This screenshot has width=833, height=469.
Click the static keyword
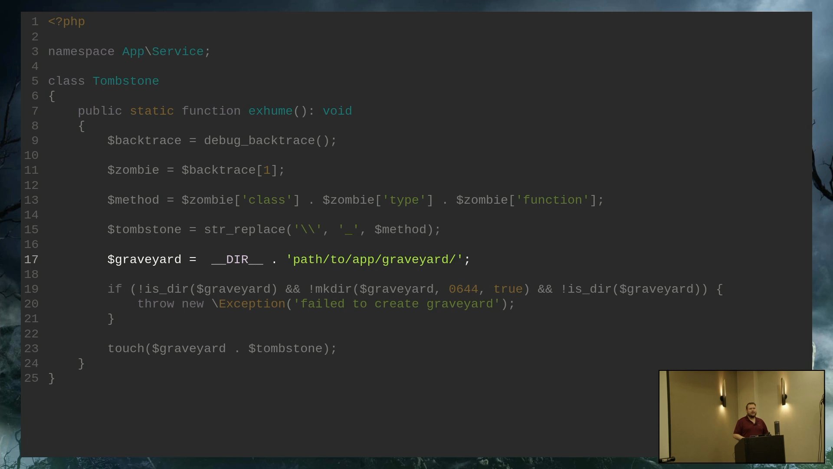tap(152, 111)
